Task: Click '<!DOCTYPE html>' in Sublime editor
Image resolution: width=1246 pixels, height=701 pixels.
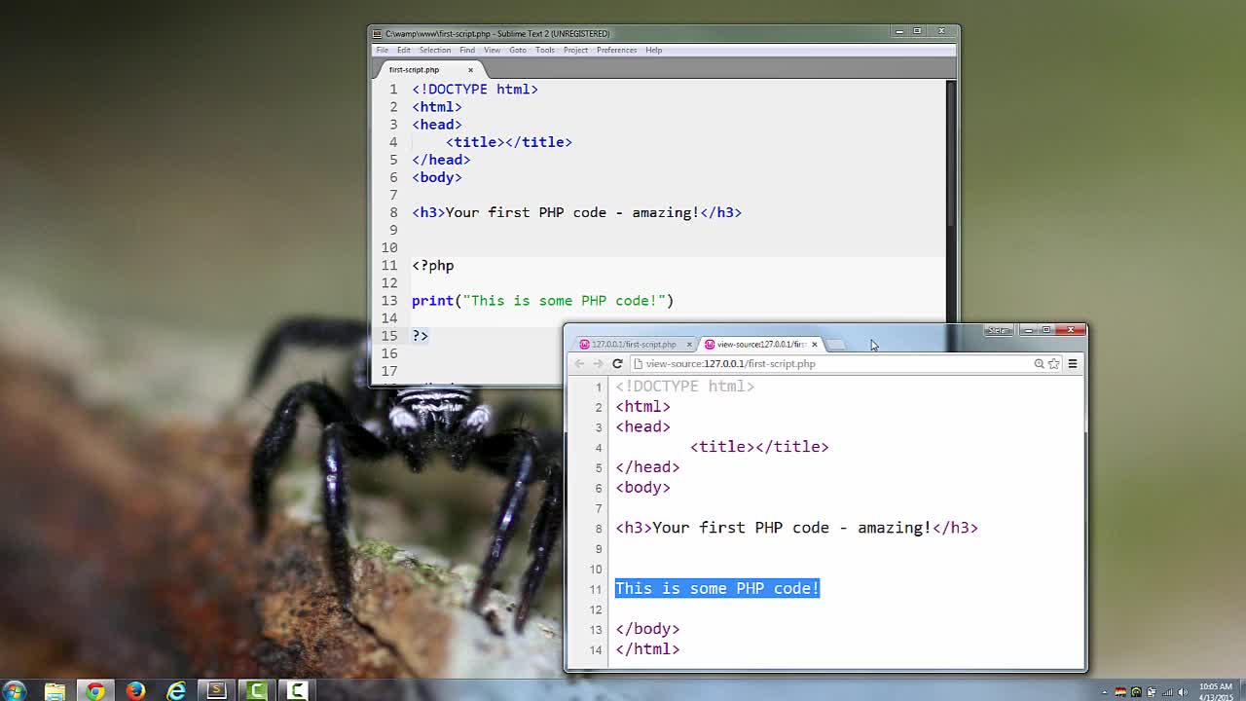Action: 475,89
